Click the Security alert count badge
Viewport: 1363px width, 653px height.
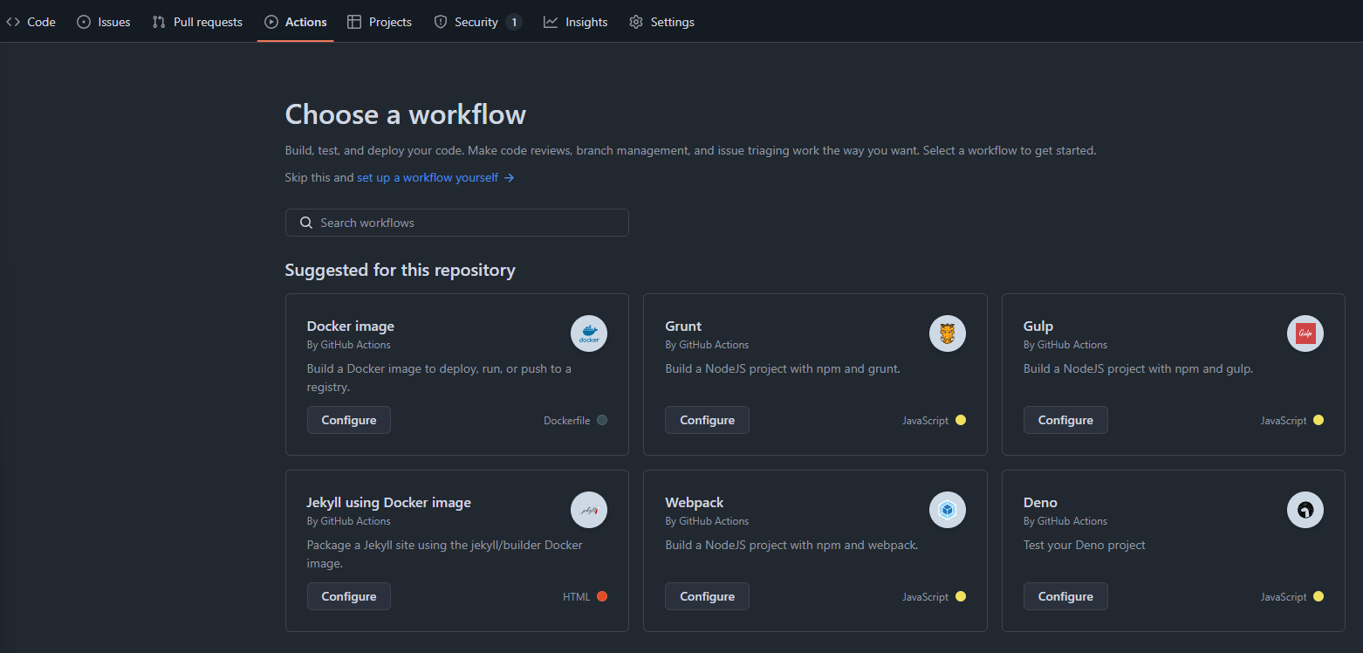[513, 22]
